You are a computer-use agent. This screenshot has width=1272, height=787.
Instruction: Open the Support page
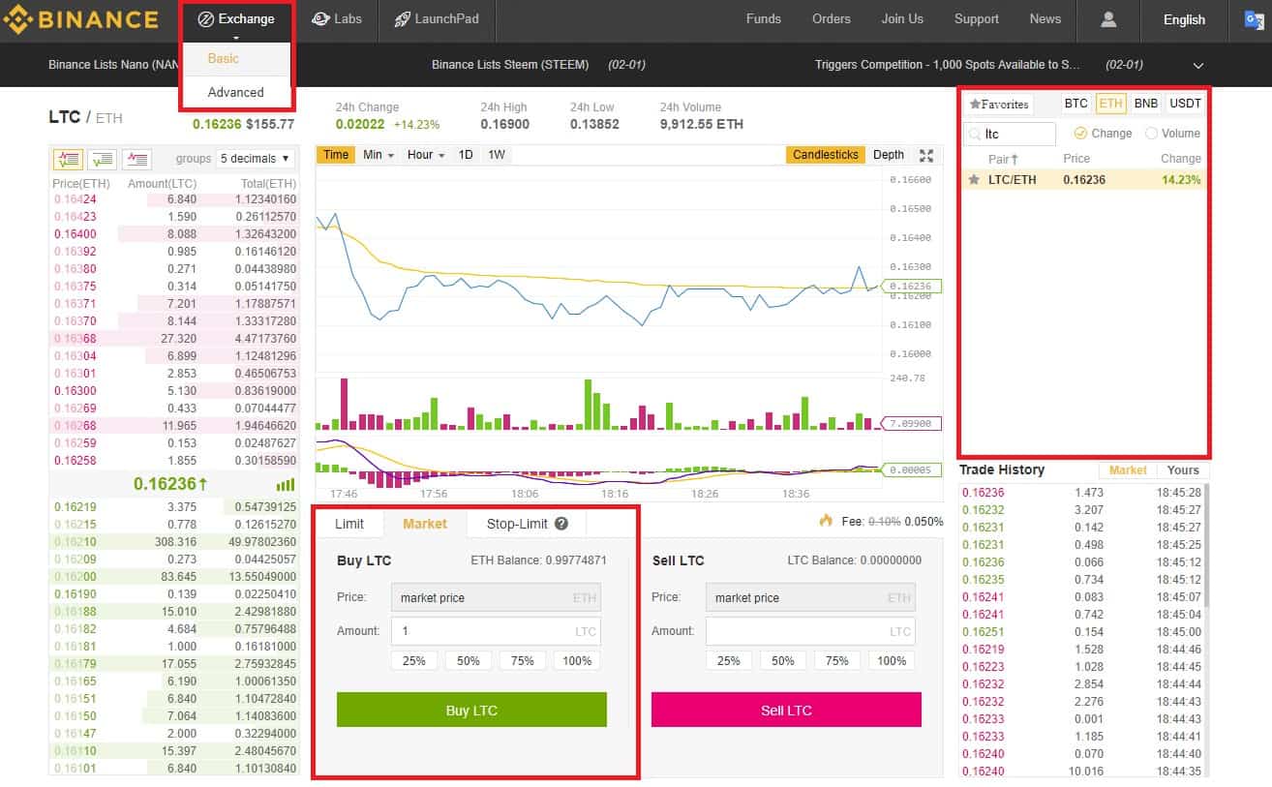click(x=977, y=19)
